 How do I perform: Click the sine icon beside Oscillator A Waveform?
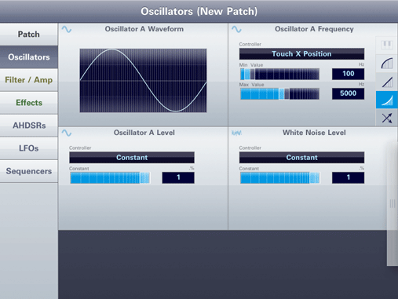(67, 29)
